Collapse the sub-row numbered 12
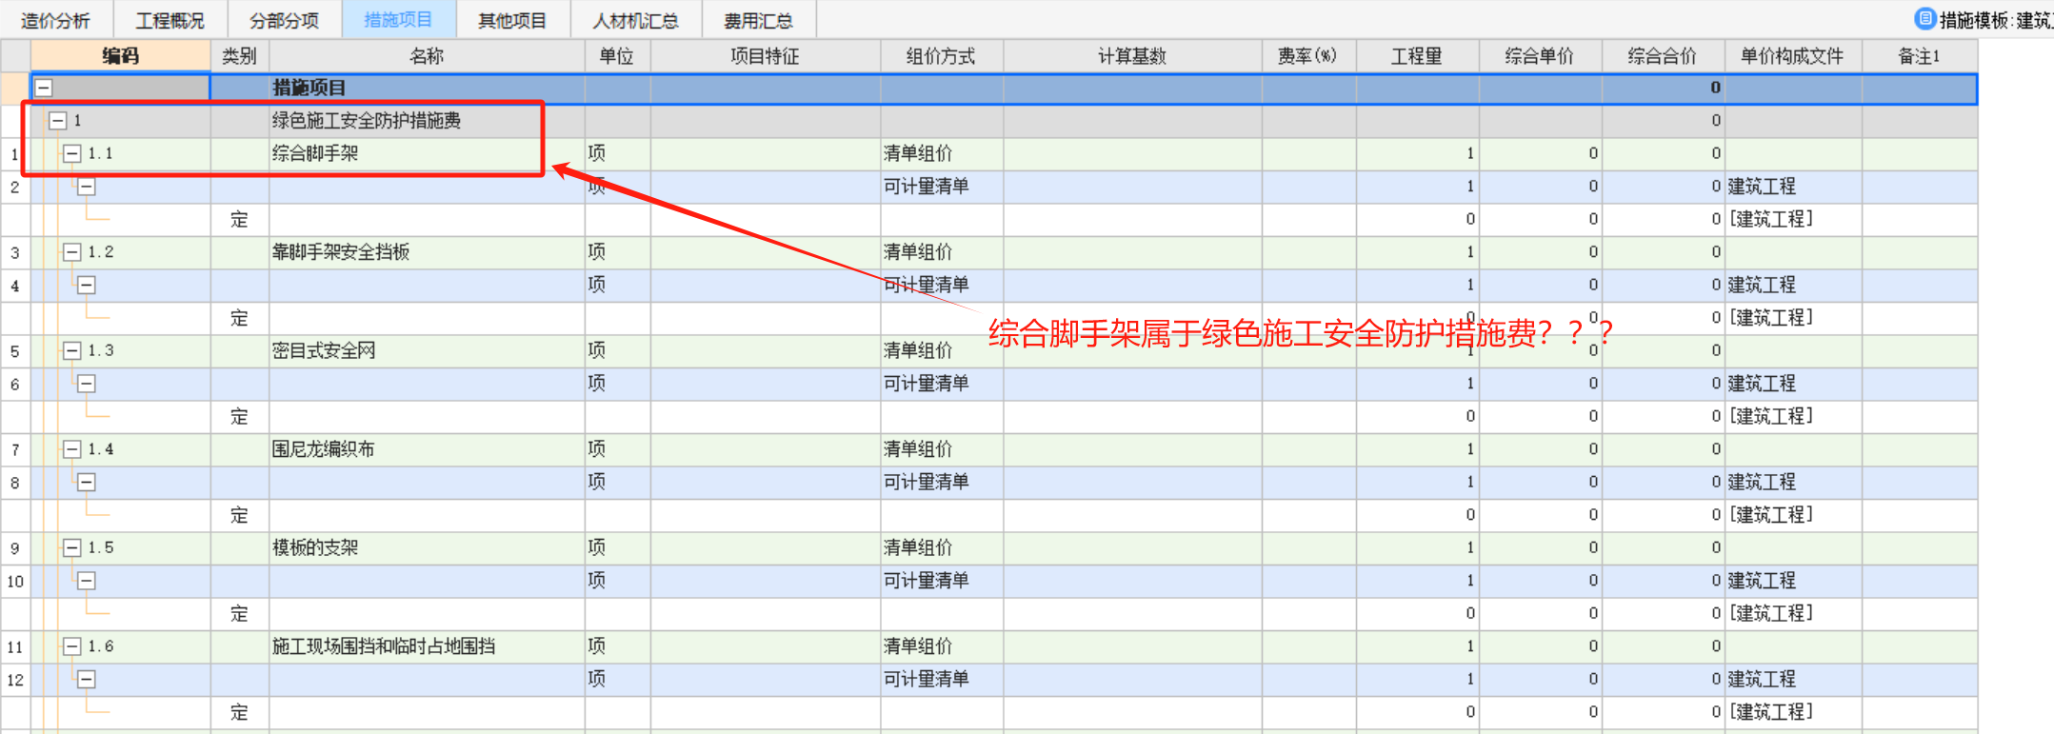 (x=87, y=679)
